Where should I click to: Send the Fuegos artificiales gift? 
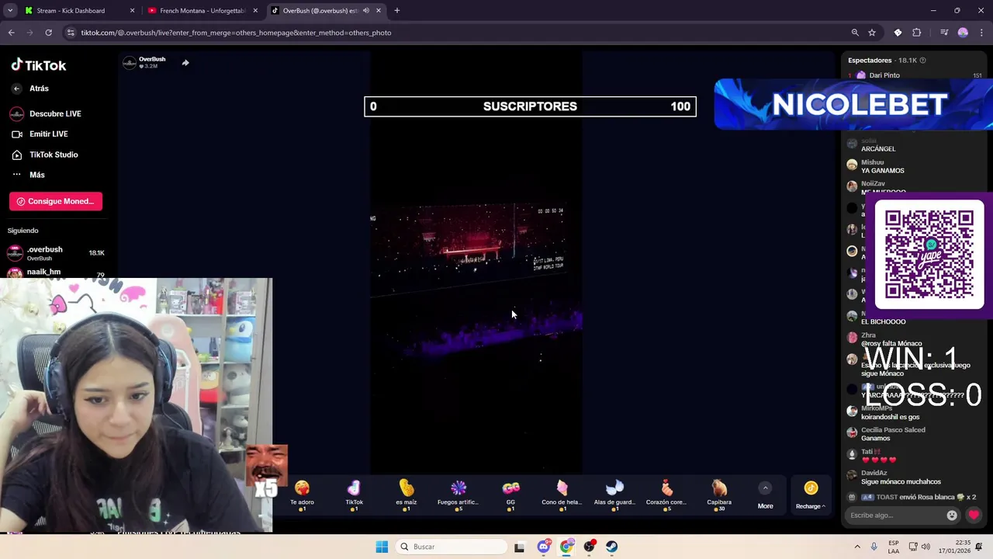[458, 494]
